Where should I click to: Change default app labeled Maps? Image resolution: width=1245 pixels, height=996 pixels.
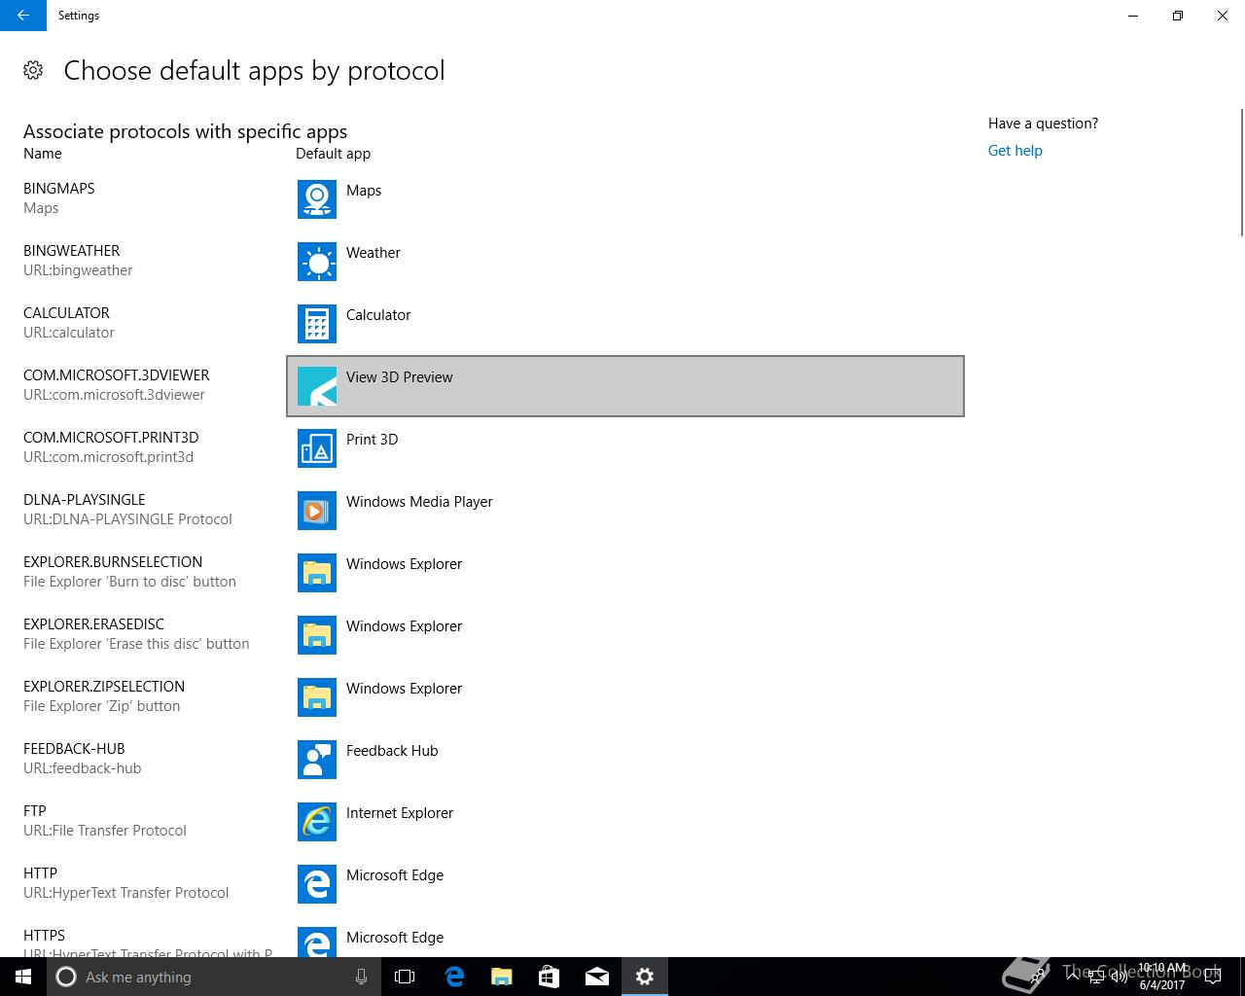(x=625, y=199)
